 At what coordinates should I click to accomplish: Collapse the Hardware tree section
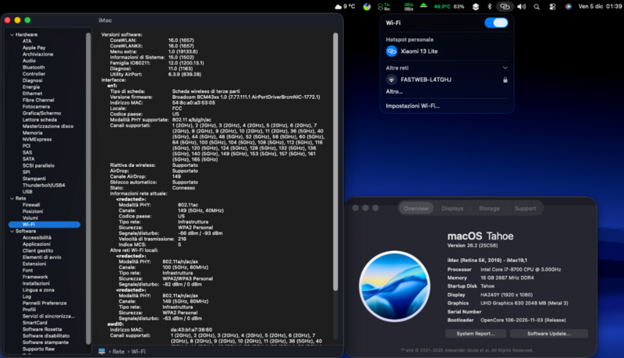point(11,35)
